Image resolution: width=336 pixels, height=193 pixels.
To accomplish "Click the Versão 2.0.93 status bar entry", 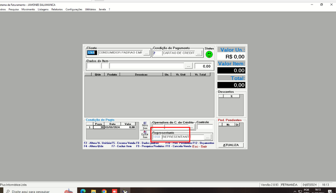I will [x=270, y=185].
